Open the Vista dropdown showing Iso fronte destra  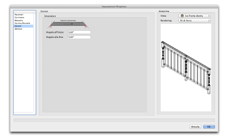[x=194, y=16]
